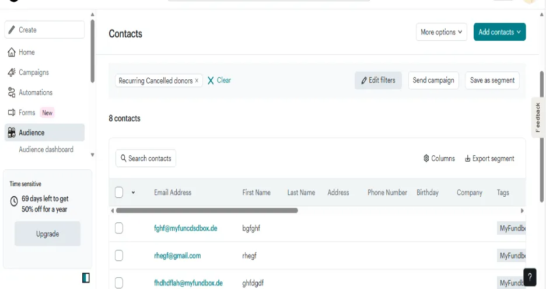This screenshot has height=289, width=546.
Task: Open the select-all dropdown arrow
Action: point(134,193)
